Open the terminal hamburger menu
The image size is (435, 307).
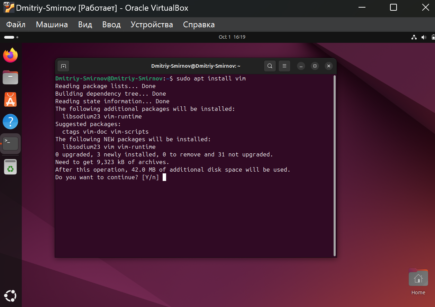pyautogui.click(x=284, y=66)
